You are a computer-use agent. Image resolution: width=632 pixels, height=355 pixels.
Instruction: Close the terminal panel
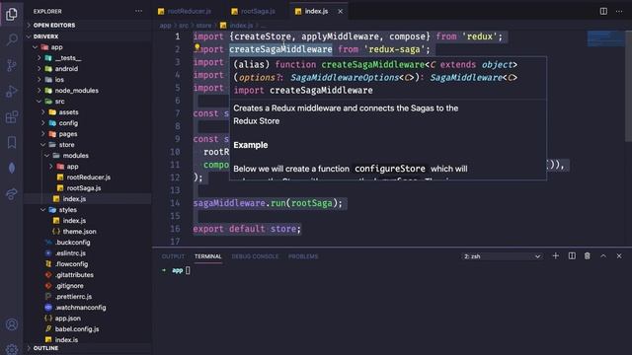tap(619, 256)
